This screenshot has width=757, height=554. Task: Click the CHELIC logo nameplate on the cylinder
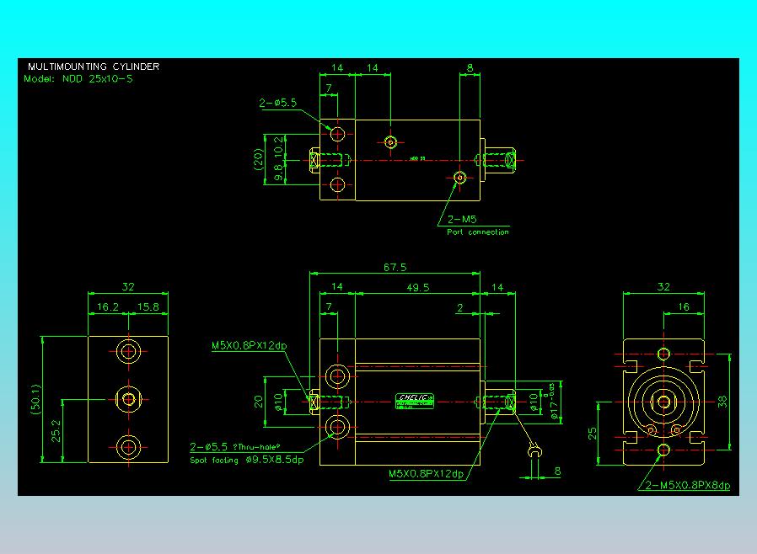(x=415, y=401)
